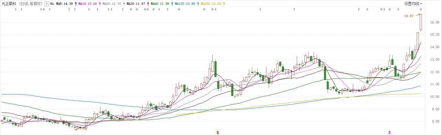Click the magenta MA10 arrow
The height and width of the screenshot is (135, 442).
(x=99, y=4)
